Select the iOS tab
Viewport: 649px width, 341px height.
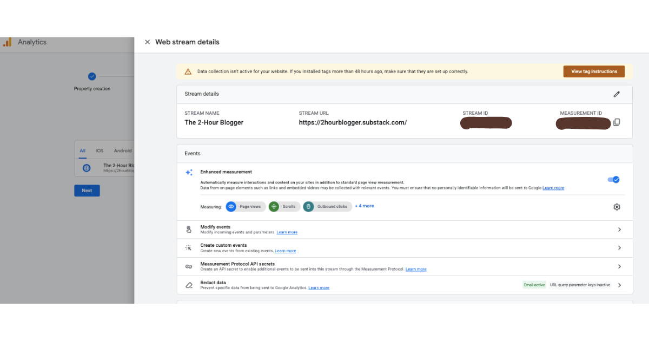(x=100, y=150)
